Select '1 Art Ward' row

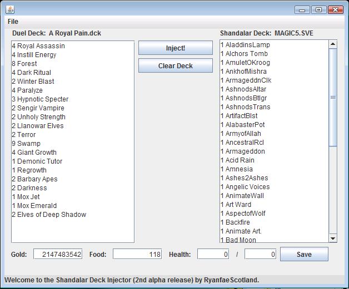(x=274, y=205)
